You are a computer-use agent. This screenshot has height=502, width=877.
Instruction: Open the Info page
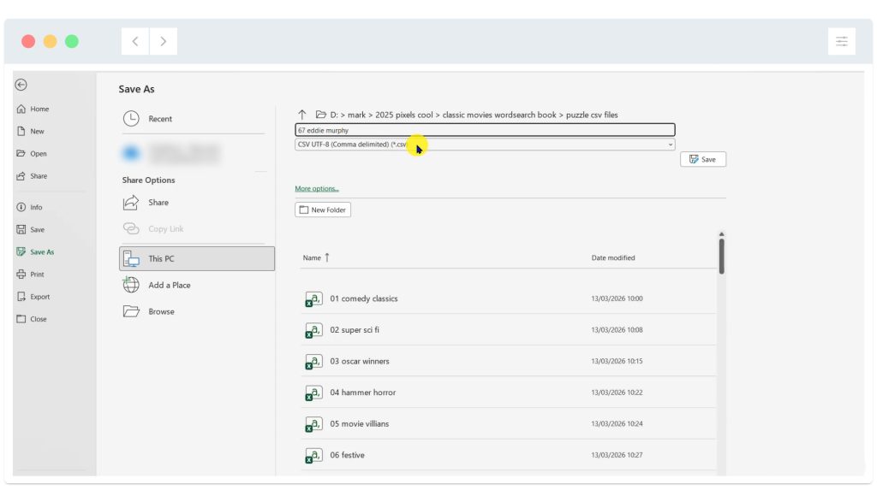29,207
